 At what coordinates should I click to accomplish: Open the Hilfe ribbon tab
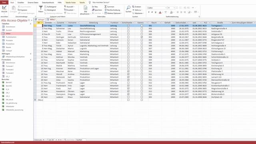(x=60, y=2)
